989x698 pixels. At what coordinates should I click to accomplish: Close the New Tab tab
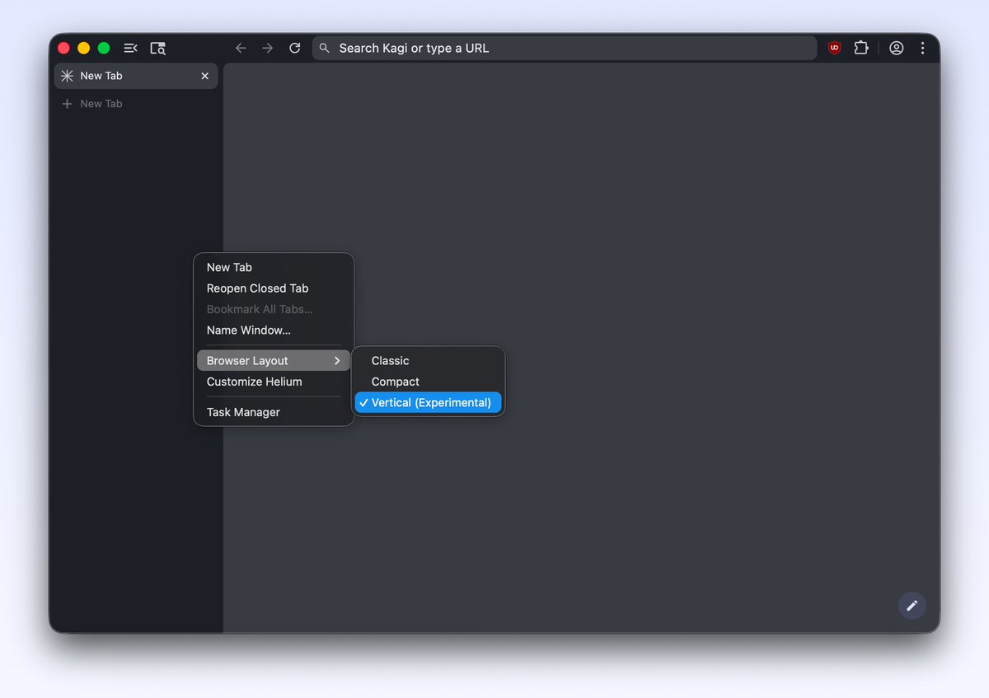205,76
